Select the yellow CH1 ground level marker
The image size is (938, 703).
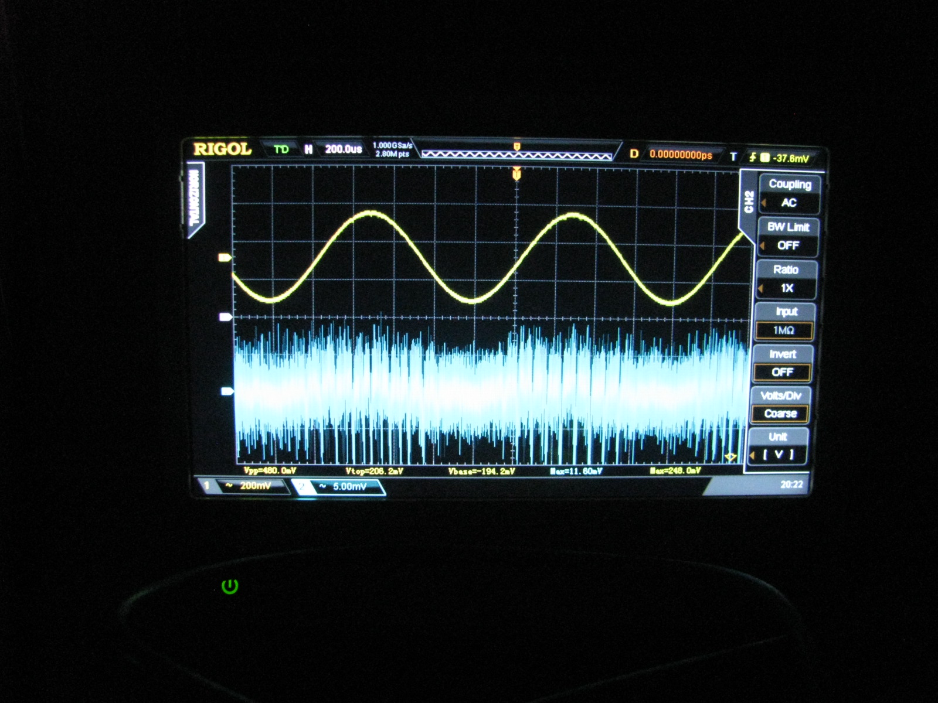coord(225,257)
